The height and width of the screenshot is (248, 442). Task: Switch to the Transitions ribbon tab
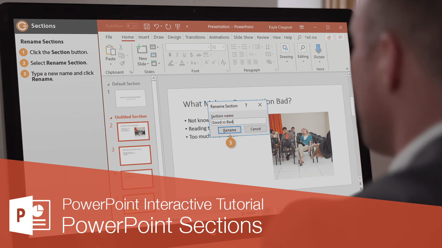195,37
